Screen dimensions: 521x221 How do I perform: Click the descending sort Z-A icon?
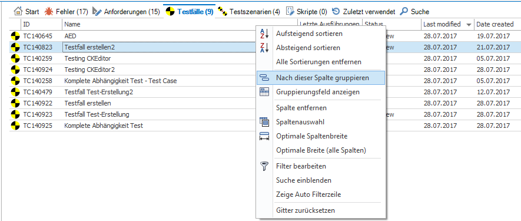[264, 48]
